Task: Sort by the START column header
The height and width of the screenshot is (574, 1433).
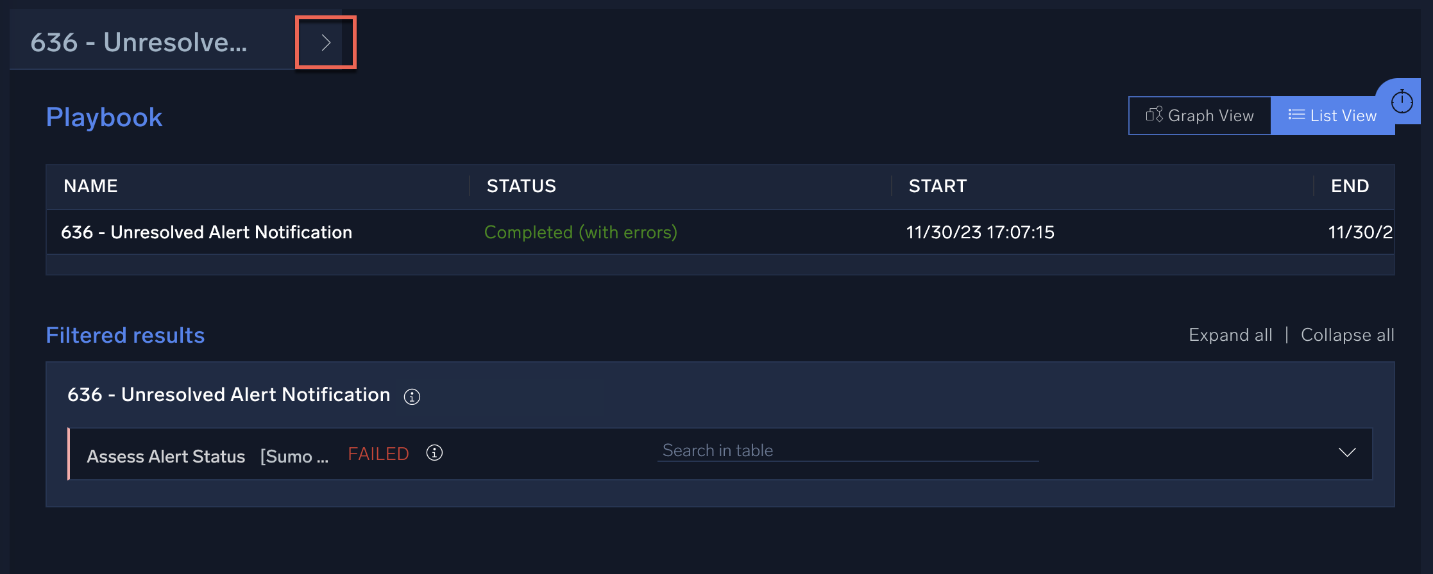Action: pyautogui.click(x=937, y=186)
